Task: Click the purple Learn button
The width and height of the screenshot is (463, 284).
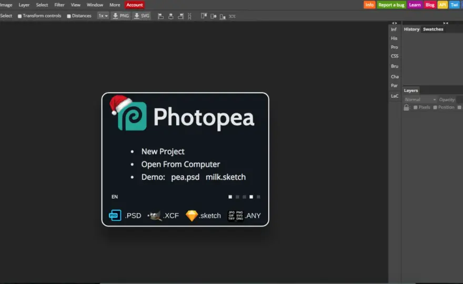Action: tap(415, 5)
